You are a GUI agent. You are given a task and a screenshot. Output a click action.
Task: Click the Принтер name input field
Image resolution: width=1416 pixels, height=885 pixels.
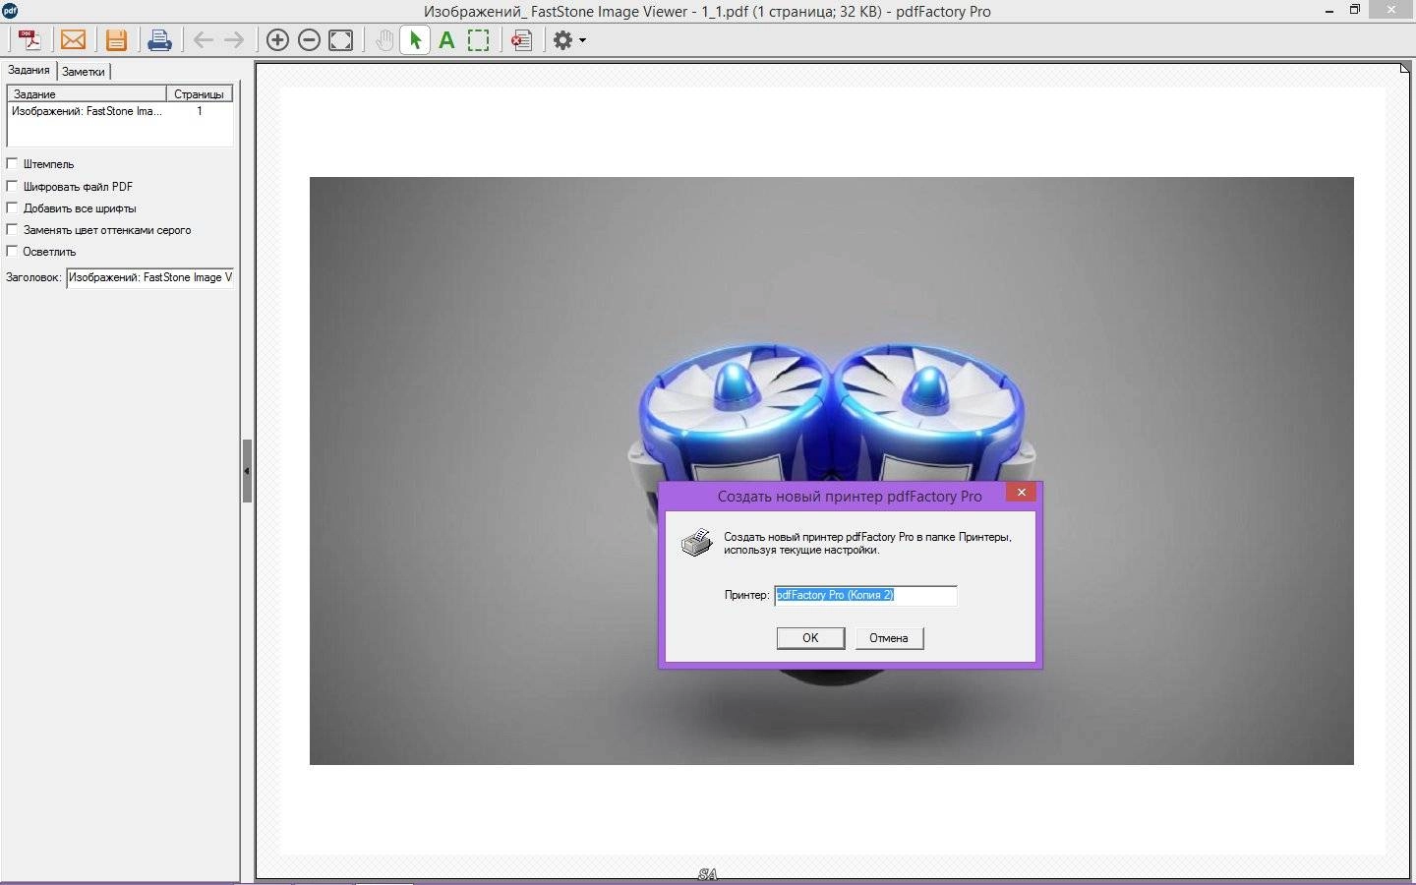coord(865,595)
